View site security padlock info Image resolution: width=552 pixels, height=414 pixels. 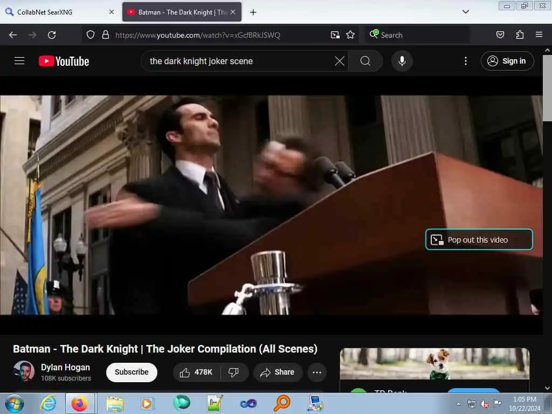pos(105,35)
